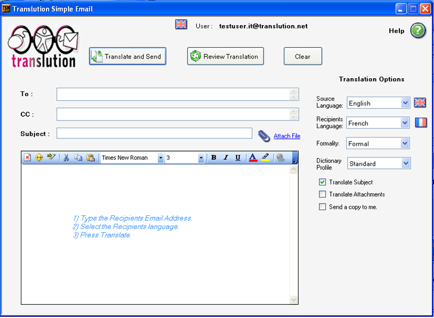Click the hint line '3) Press Translate.'
Image resolution: width=434 pixels, height=318 pixels.
tap(102, 235)
